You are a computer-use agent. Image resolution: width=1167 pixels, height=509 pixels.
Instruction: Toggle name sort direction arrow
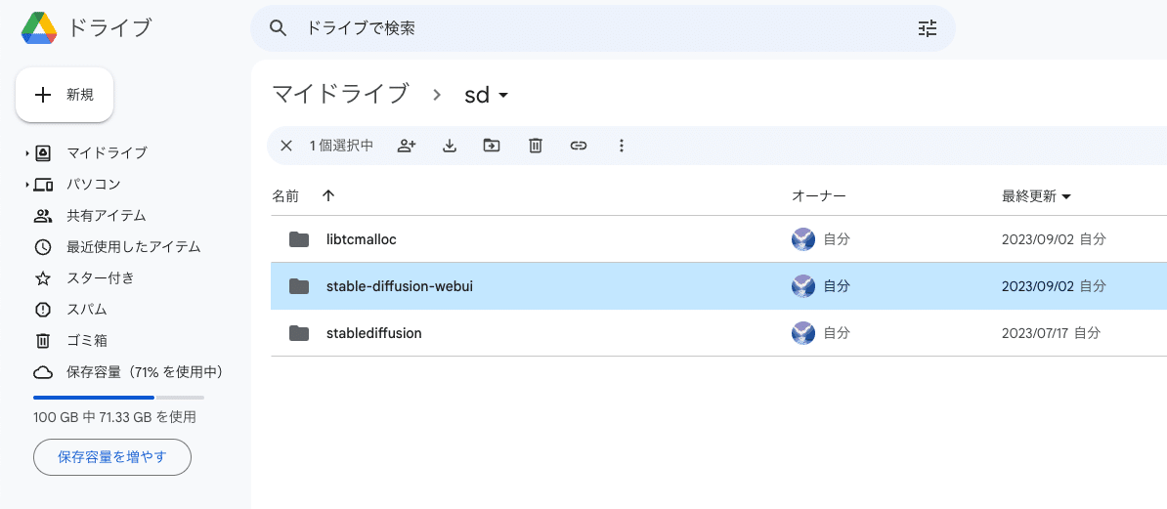pyautogui.click(x=328, y=195)
